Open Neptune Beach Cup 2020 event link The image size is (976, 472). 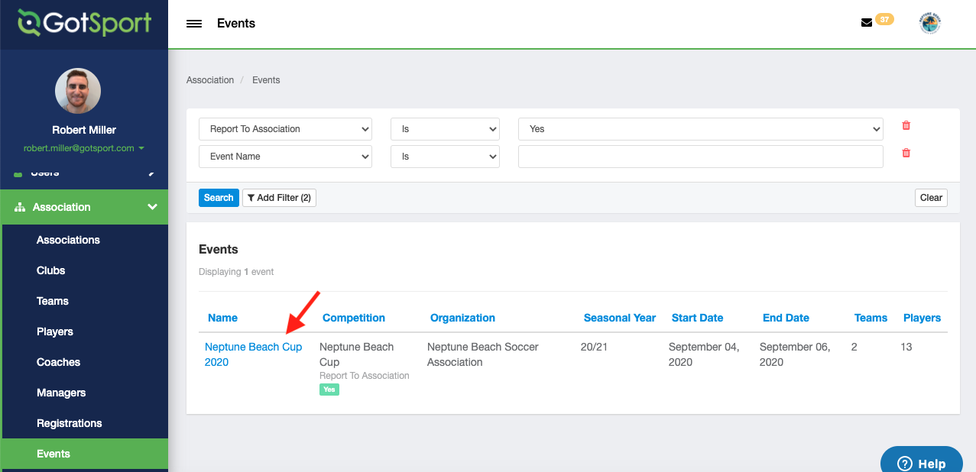253,354
